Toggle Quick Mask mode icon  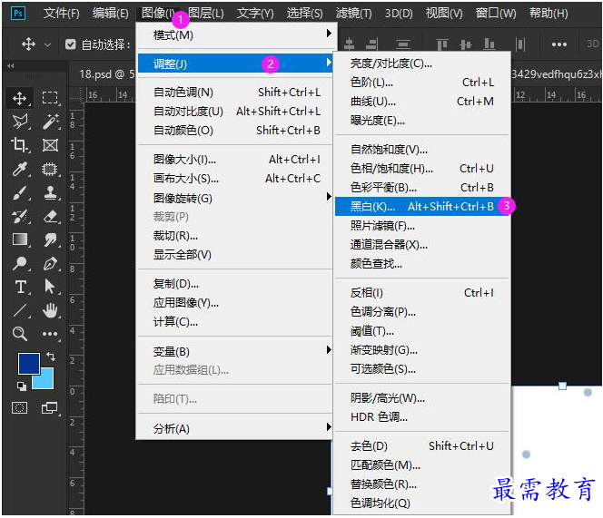click(x=20, y=407)
